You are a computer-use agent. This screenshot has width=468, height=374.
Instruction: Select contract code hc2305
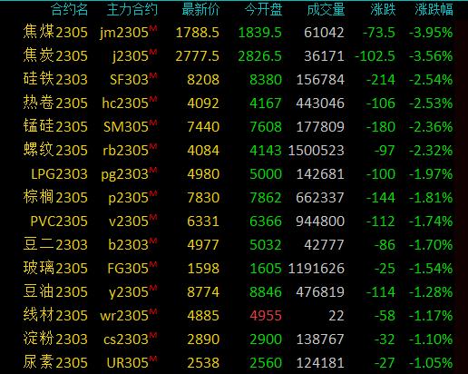(125, 103)
